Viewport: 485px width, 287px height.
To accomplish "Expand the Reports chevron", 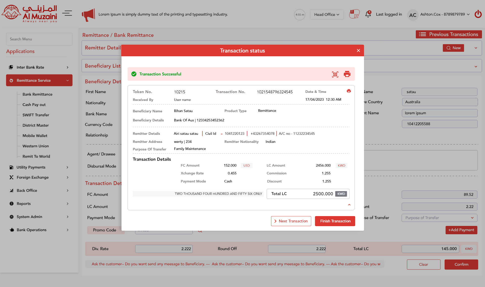I will coord(67,203).
